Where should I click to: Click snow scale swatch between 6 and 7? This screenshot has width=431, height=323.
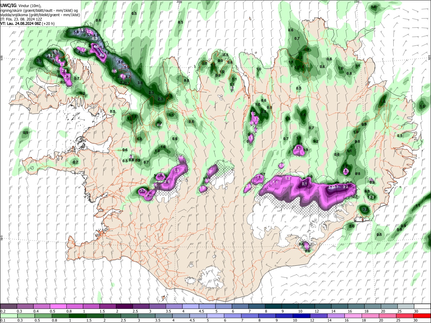pyautogui.click(x=240, y=307)
